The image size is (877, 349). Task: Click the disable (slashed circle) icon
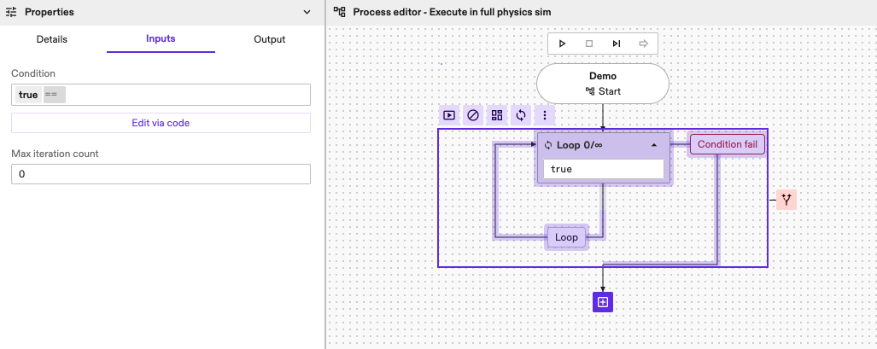(x=473, y=115)
